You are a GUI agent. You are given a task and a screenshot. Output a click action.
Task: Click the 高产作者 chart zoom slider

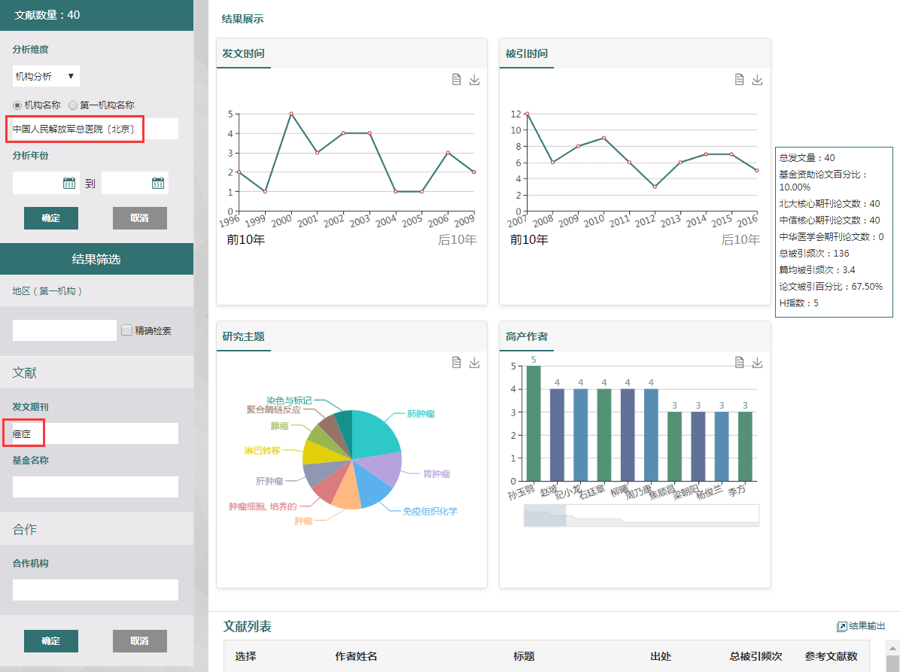[641, 515]
